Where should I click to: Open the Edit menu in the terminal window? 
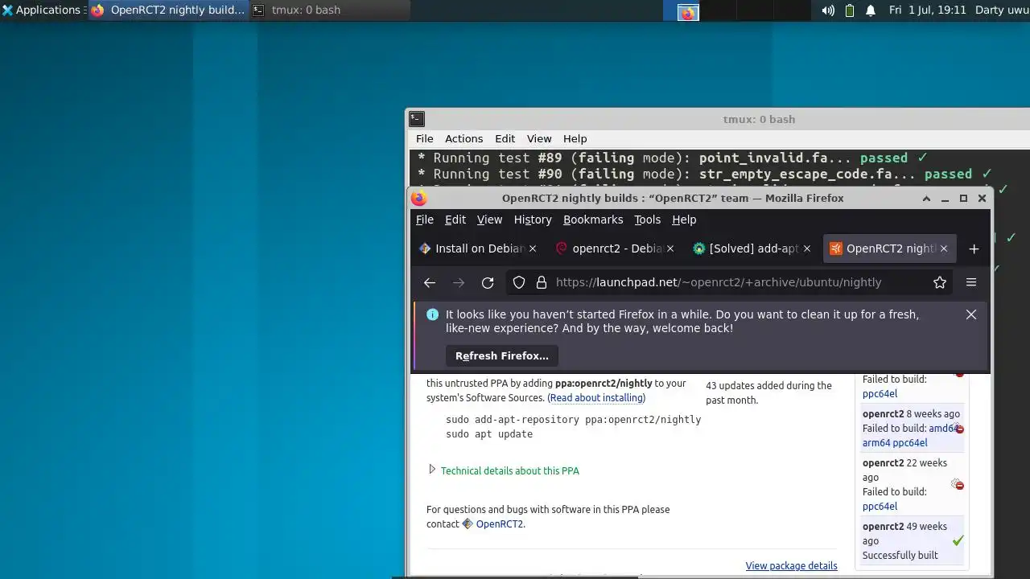[x=505, y=138]
